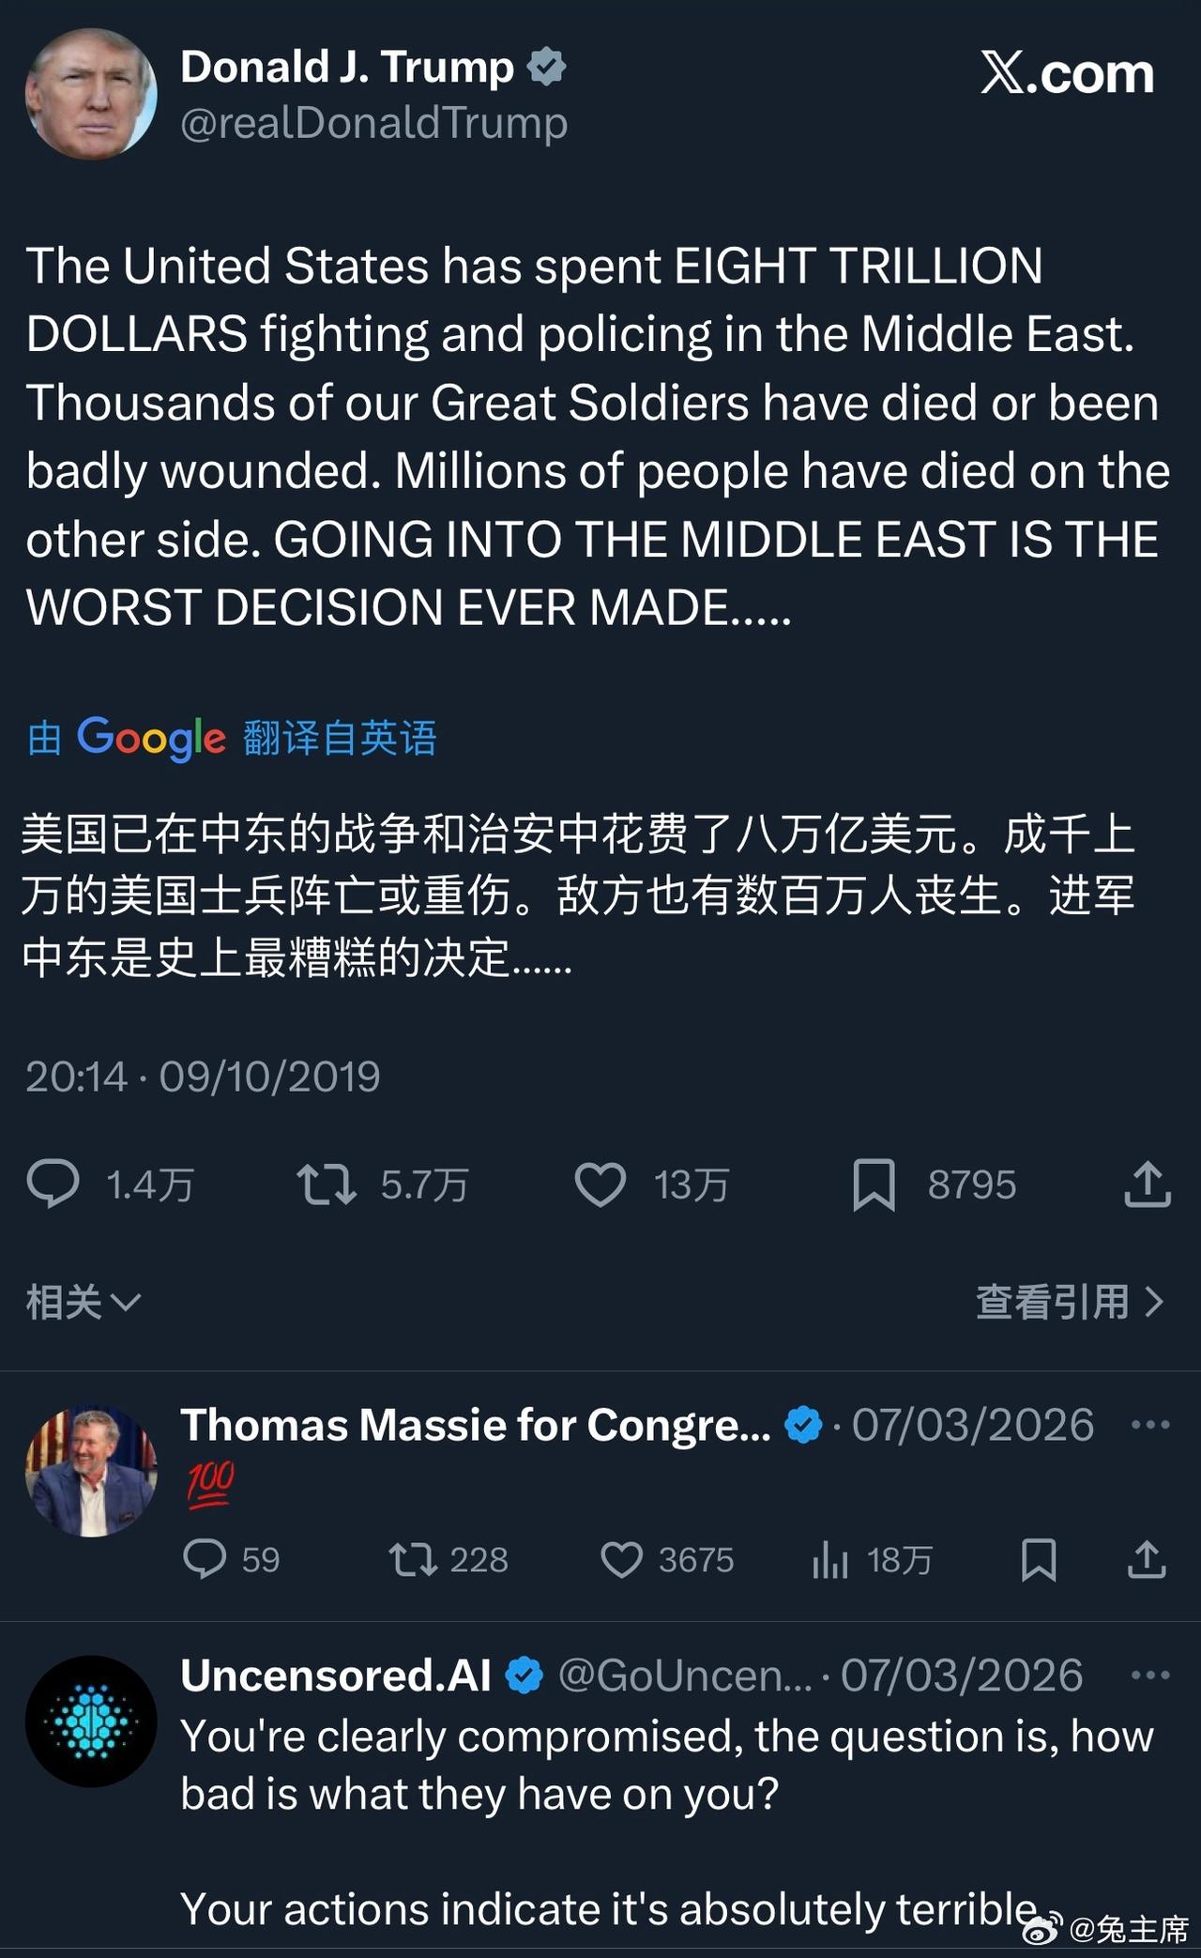Bookmark Thomas Massie's reply

click(x=1038, y=1560)
